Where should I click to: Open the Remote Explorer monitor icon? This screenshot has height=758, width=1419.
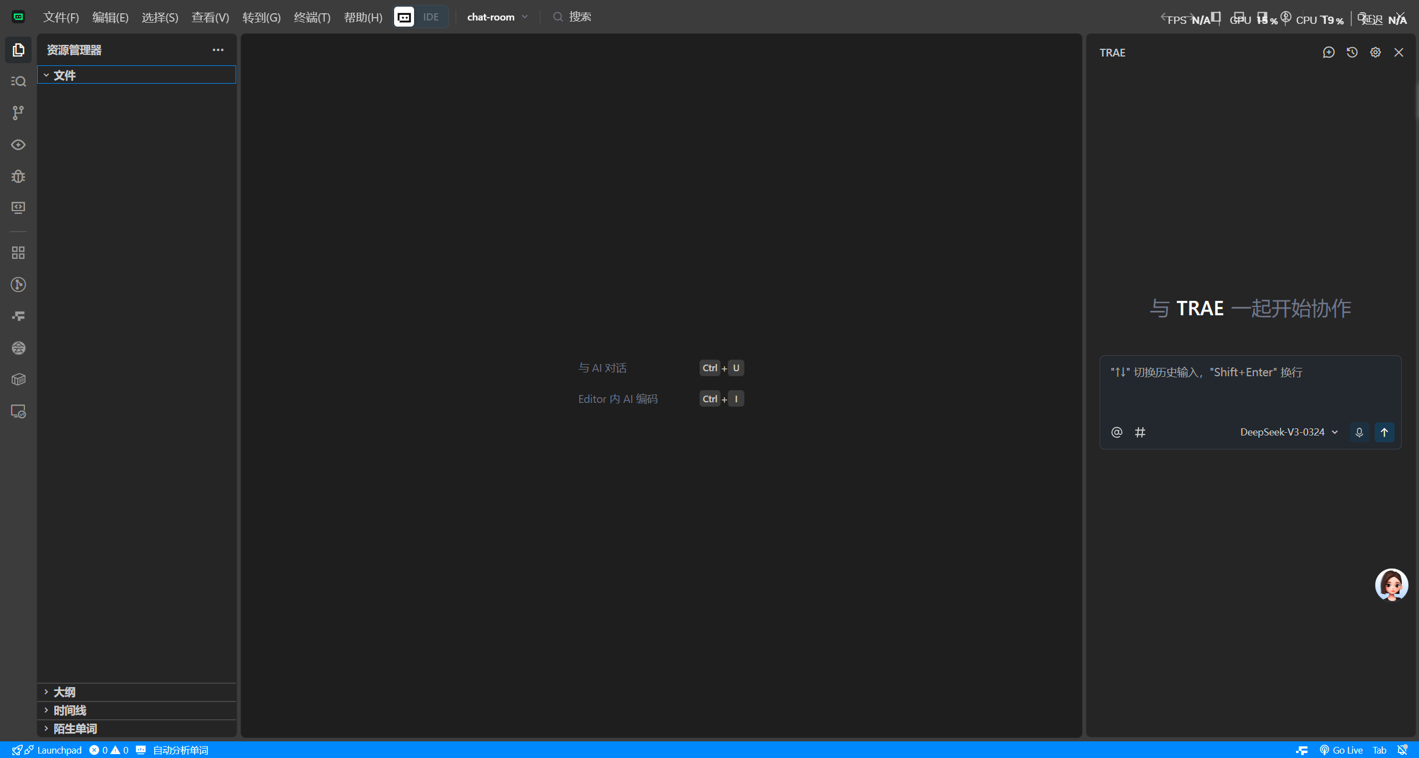pyautogui.click(x=18, y=208)
